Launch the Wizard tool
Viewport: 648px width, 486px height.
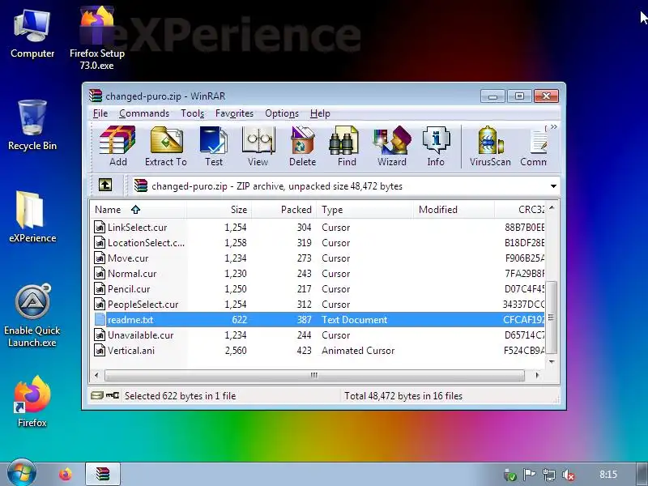coord(392,147)
